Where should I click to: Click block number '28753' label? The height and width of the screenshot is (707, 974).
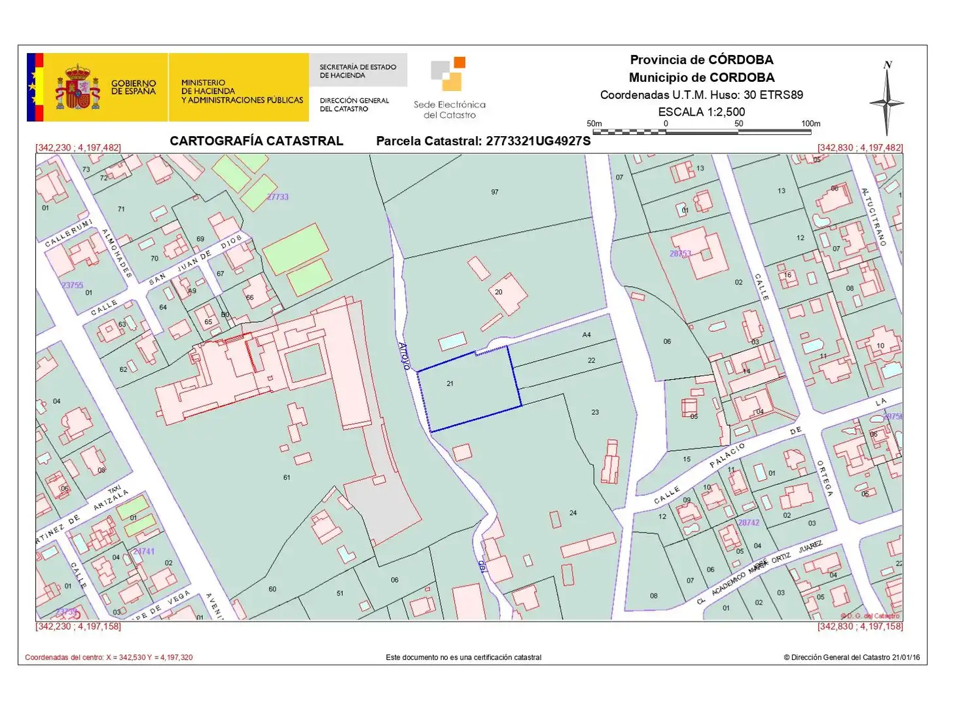[x=680, y=253]
